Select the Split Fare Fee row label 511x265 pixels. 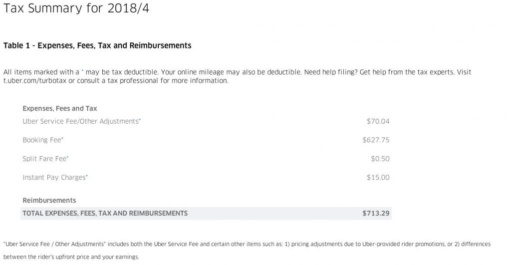tap(44, 159)
